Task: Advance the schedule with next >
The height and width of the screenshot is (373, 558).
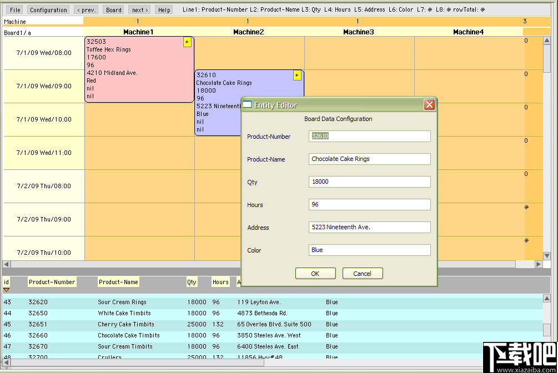Action: tap(139, 9)
